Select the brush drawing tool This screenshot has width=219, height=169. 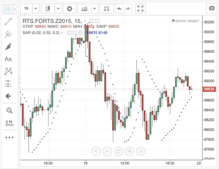[8, 47]
